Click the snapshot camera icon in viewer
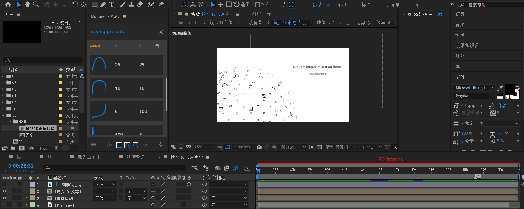 click(259, 147)
